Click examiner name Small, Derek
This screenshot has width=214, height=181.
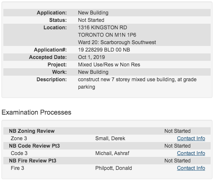(x=110, y=138)
